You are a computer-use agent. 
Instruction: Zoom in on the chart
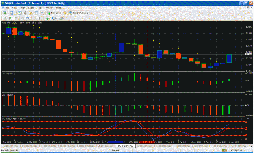(x=22, y=18)
